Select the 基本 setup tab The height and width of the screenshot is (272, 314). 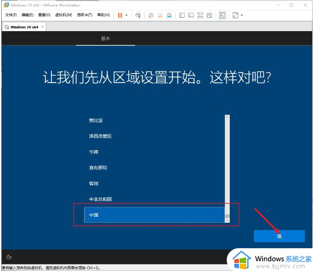click(x=105, y=38)
